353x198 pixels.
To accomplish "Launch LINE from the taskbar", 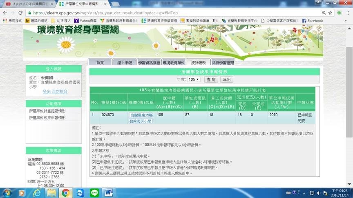I will (94, 192).
